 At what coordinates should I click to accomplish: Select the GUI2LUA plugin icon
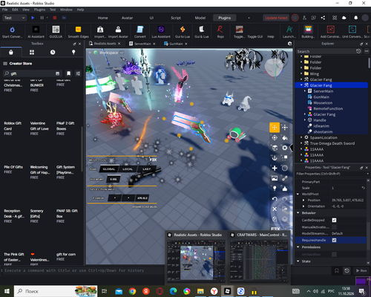[56, 32]
